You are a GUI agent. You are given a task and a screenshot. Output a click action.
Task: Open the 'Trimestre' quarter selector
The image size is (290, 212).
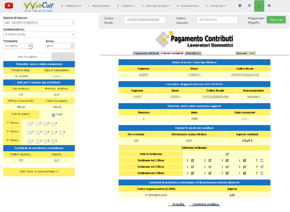(18, 46)
